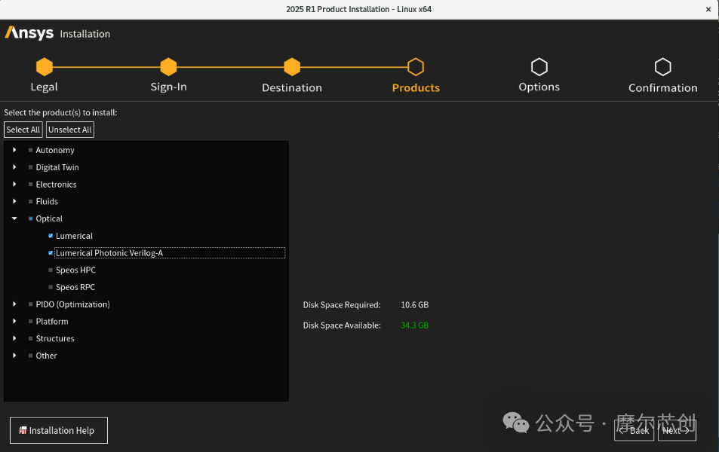719x452 pixels.
Task: Collapse the Optical tree node
Action: click(x=14, y=218)
